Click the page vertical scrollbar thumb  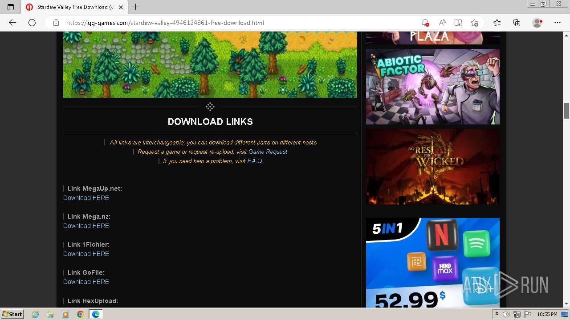[566, 111]
